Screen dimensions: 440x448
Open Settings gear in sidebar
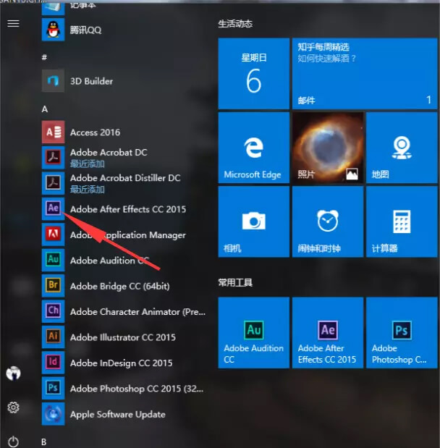pos(13,407)
